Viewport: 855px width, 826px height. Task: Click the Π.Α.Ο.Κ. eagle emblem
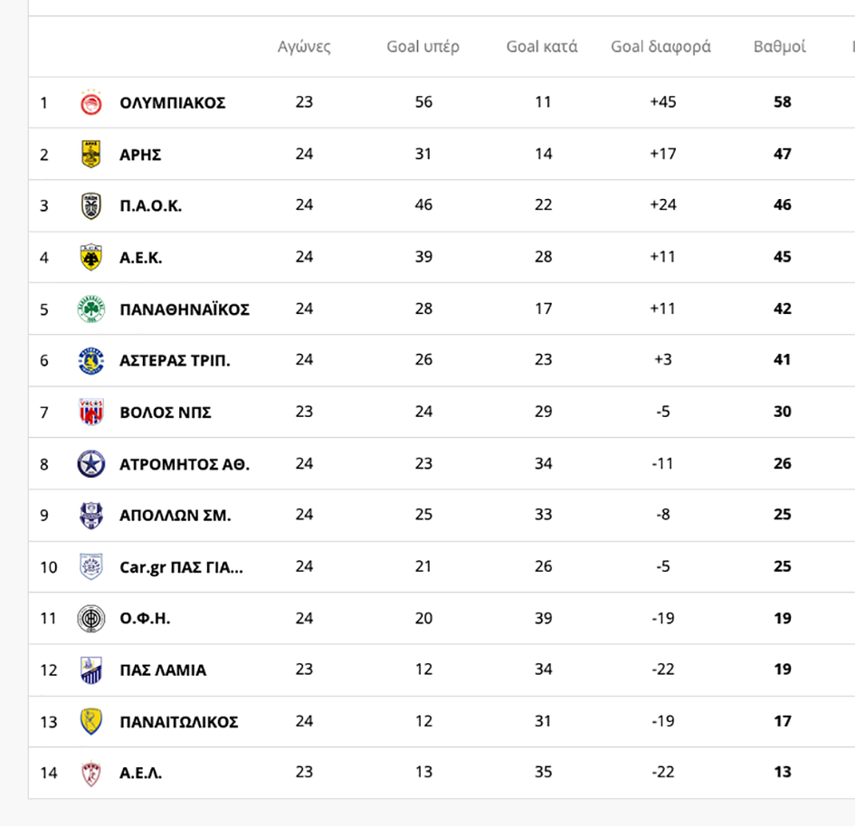point(91,205)
